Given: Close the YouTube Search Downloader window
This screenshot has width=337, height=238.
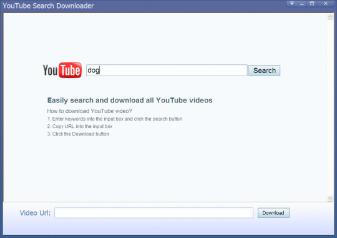Looking at the screenshot, I should pyautogui.click(x=326, y=4).
